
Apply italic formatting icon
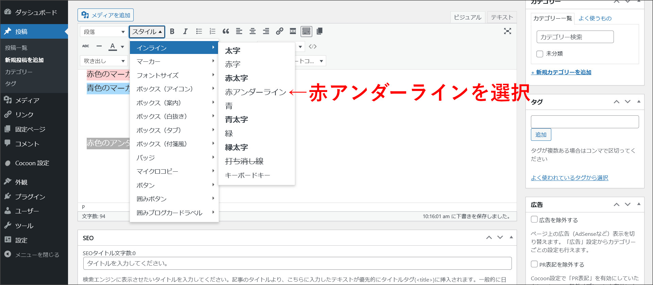[x=185, y=32]
